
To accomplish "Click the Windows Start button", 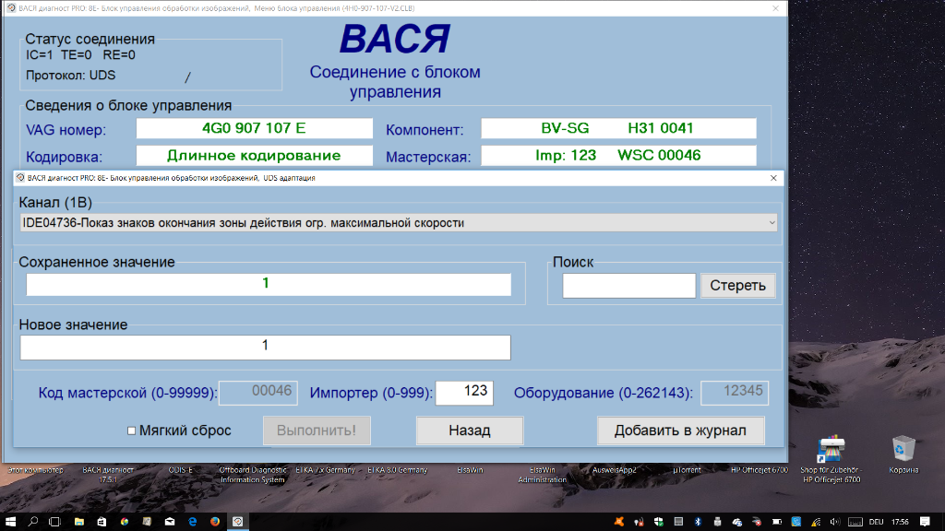I will pyautogui.click(x=10, y=522).
